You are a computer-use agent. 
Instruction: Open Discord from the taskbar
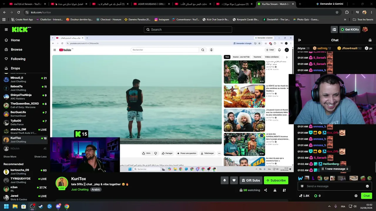58,206
